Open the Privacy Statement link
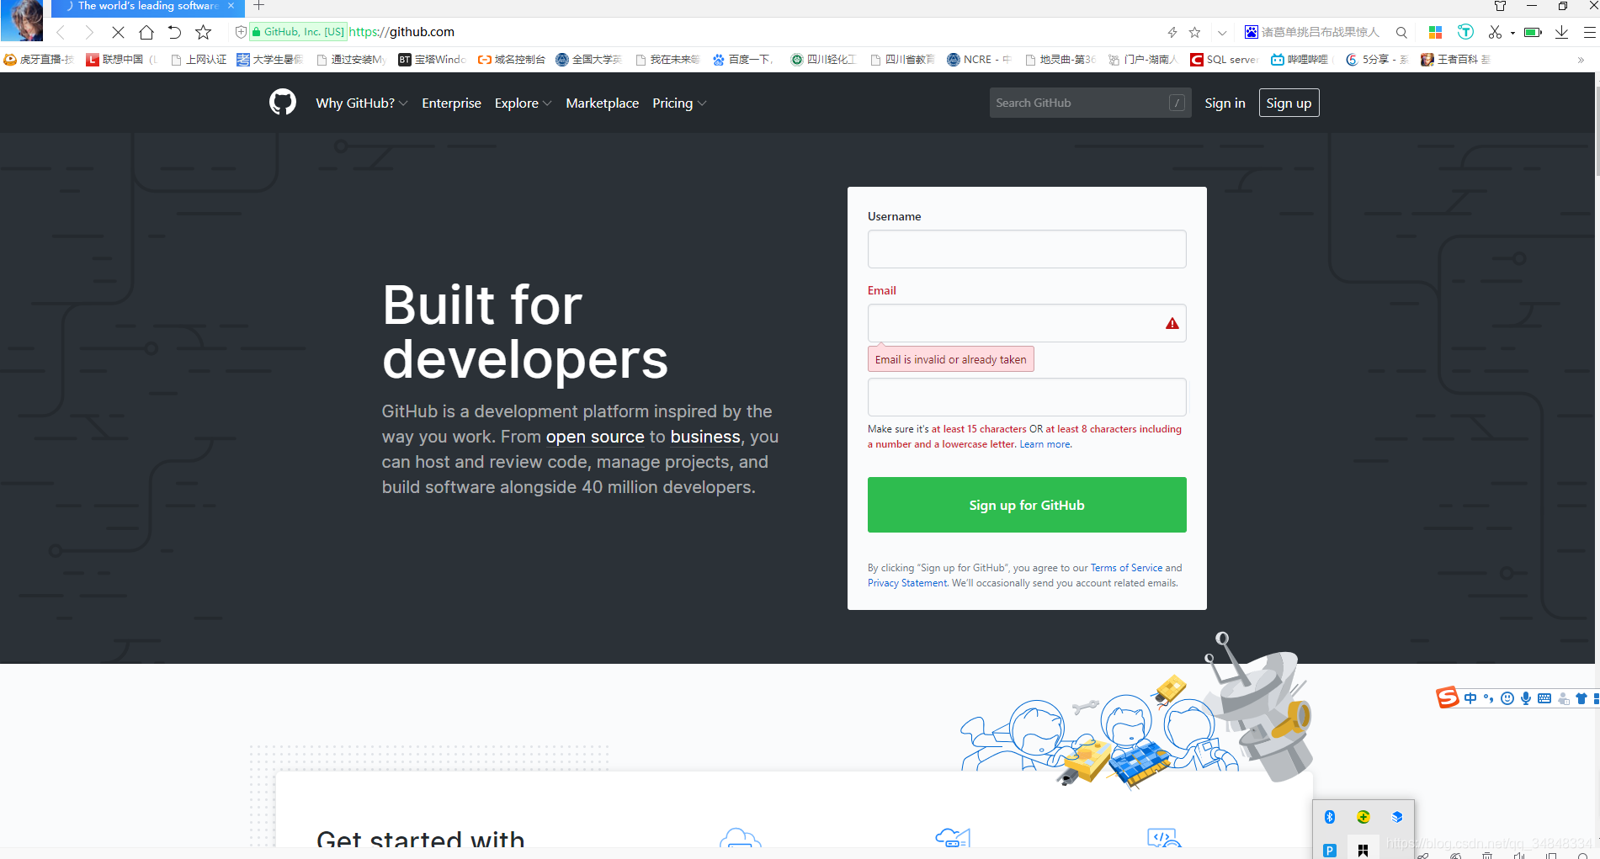 (x=907, y=583)
